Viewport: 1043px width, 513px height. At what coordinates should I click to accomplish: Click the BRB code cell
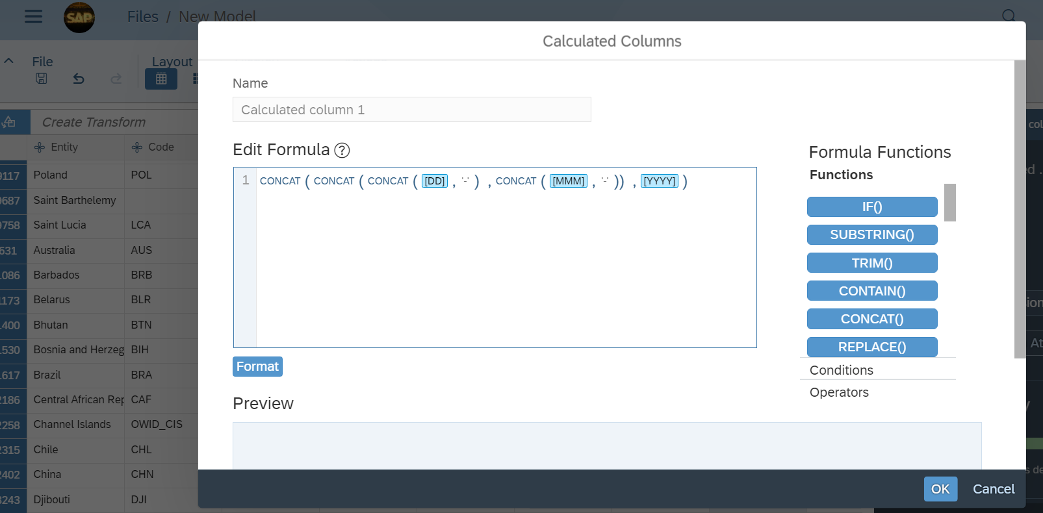point(161,275)
